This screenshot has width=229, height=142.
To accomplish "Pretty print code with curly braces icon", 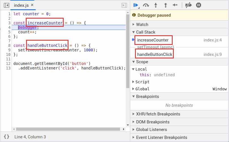I will 7,137.
